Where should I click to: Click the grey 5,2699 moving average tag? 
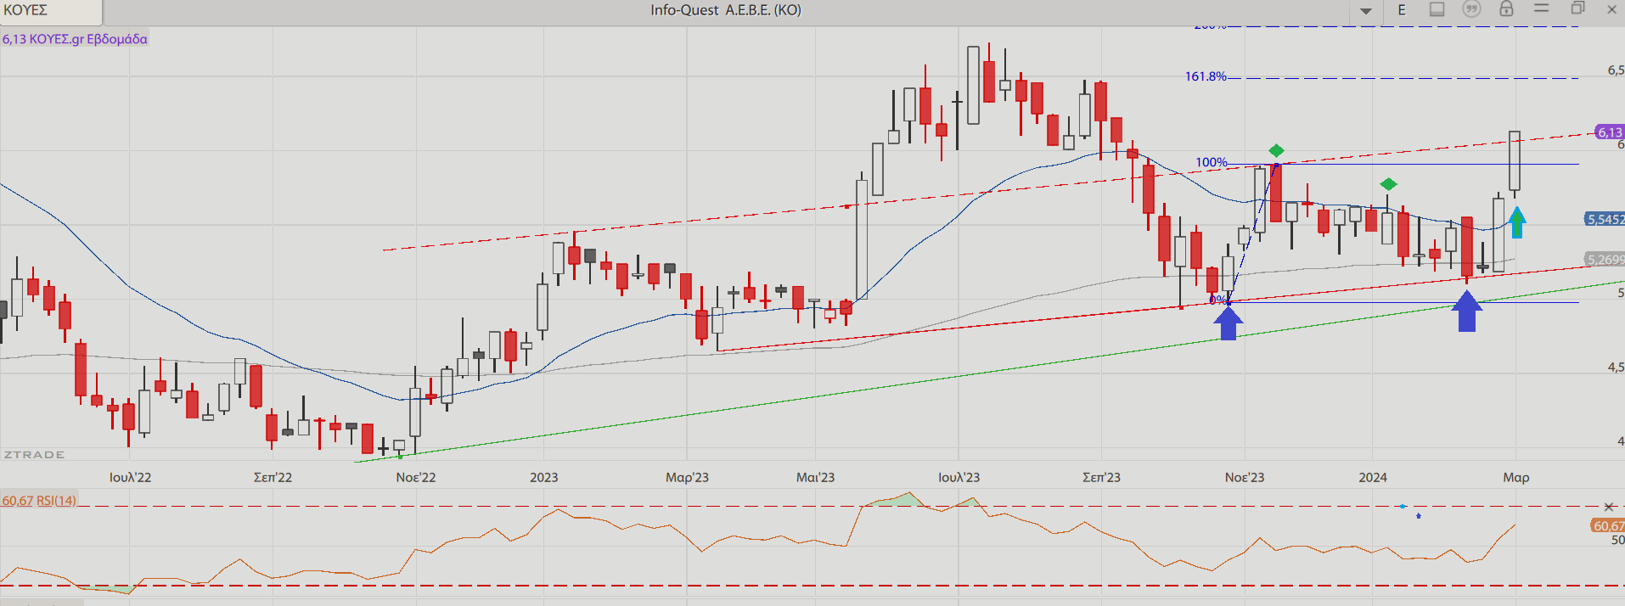click(1605, 260)
